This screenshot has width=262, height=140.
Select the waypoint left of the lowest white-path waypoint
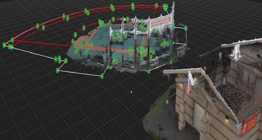click(58, 70)
